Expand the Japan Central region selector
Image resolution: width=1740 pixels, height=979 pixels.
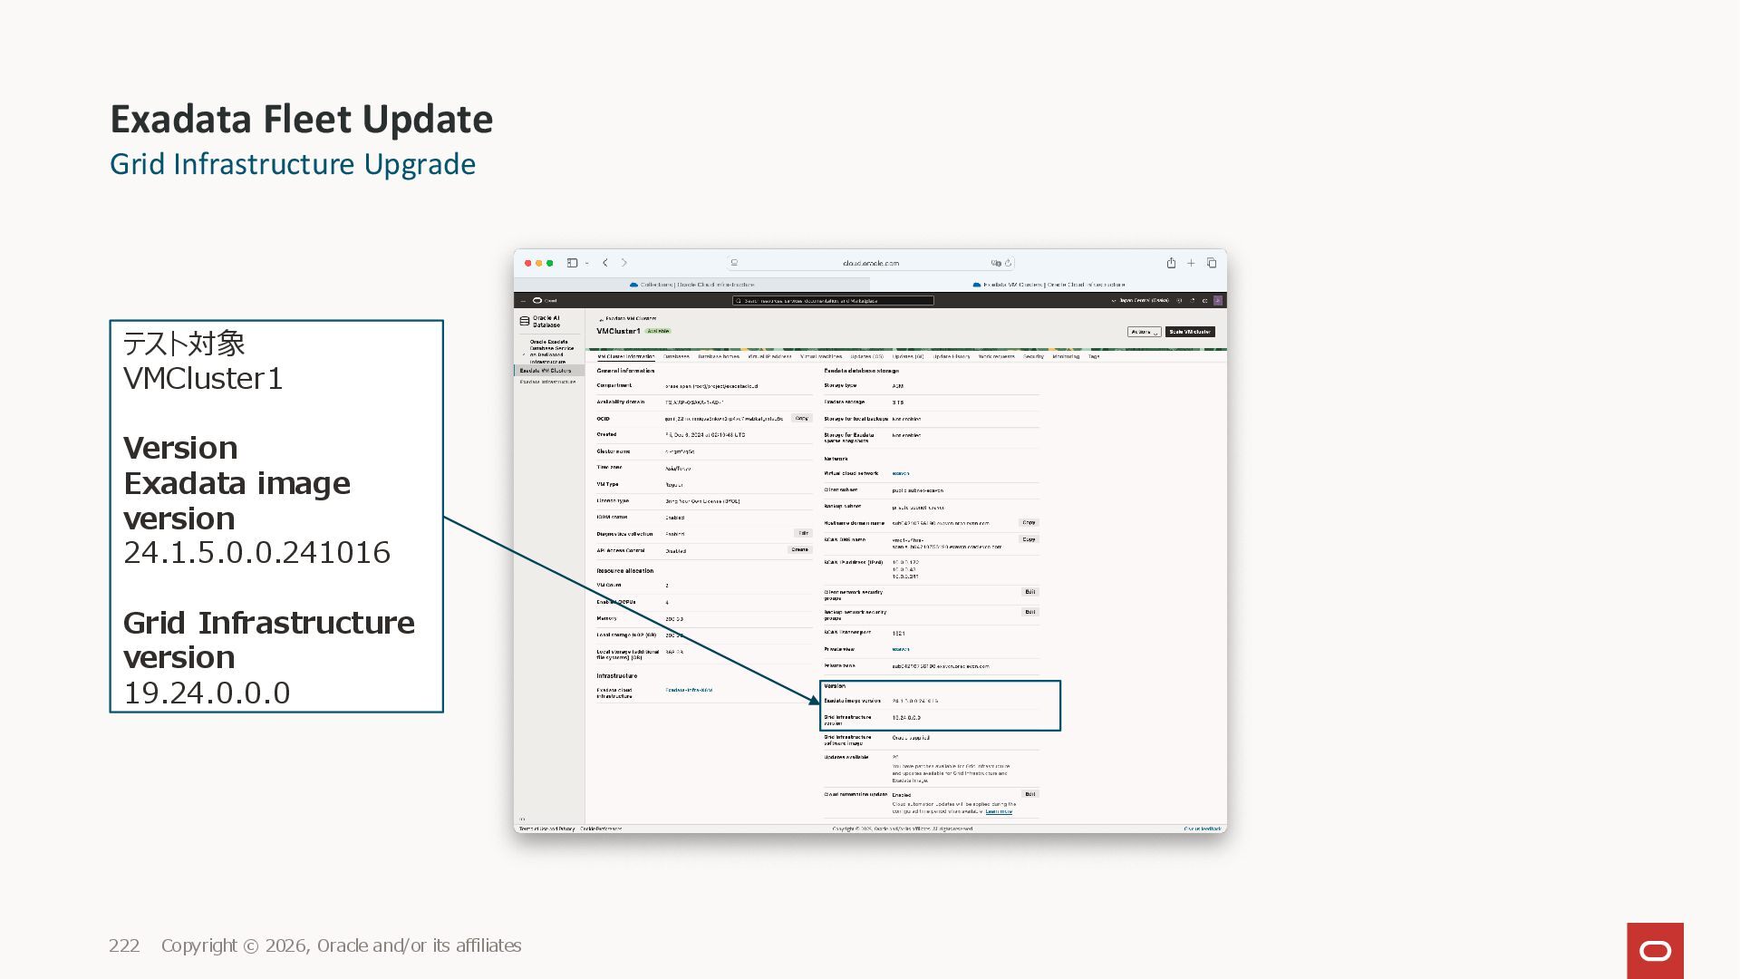pos(1142,300)
